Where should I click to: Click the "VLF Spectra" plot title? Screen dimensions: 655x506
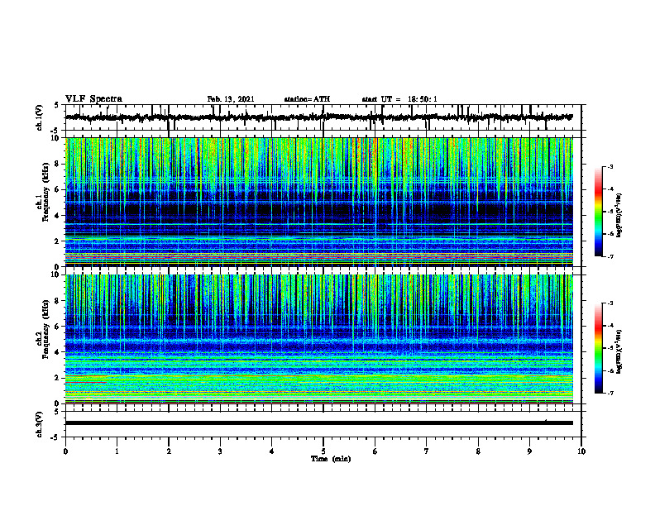[93, 99]
